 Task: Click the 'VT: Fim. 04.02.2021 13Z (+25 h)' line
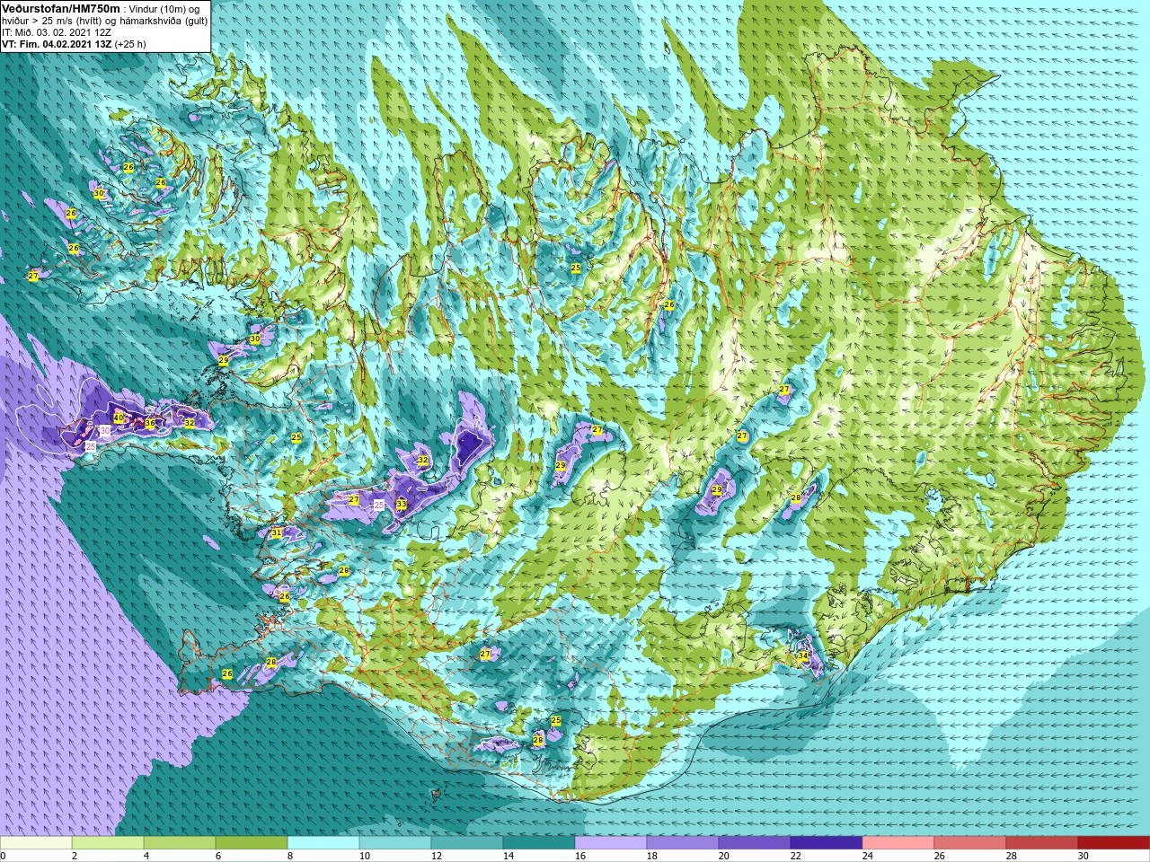(74, 44)
